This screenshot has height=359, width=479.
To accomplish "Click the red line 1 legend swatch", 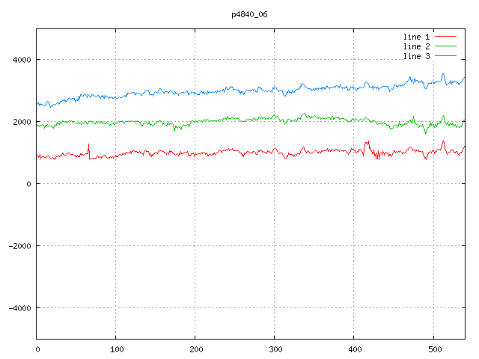I will [445, 37].
